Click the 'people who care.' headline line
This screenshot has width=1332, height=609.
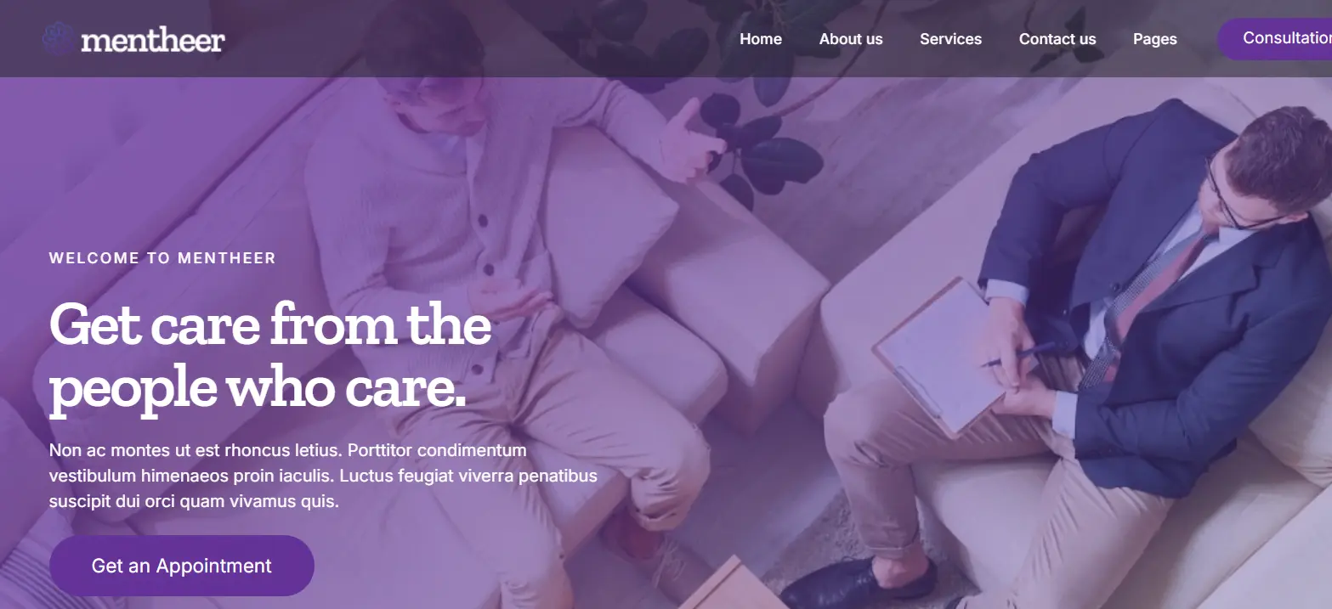[x=258, y=389]
